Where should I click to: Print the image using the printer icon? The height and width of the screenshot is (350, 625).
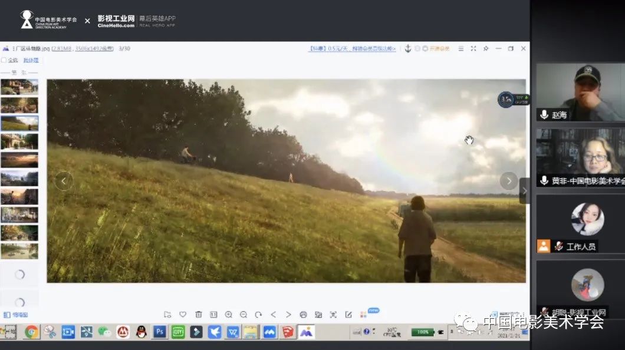tap(303, 315)
